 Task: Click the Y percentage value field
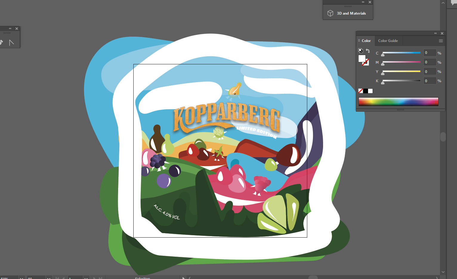tap(430, 71)
